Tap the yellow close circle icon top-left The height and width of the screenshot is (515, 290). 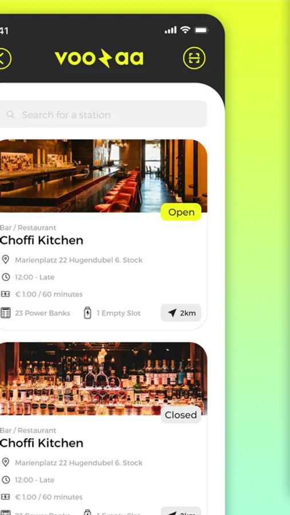pos(5,58)
